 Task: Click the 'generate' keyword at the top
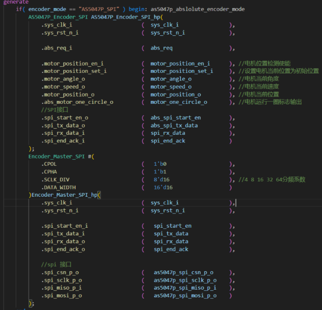click(x=16, y=2)
